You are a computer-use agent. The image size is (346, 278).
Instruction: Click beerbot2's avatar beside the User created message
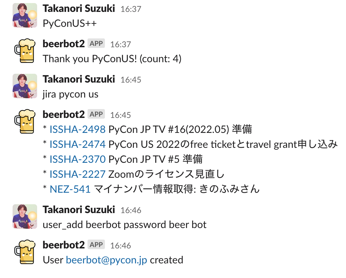pos(25,252)
